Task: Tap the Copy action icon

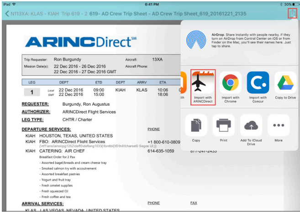Action: point(196,125)
